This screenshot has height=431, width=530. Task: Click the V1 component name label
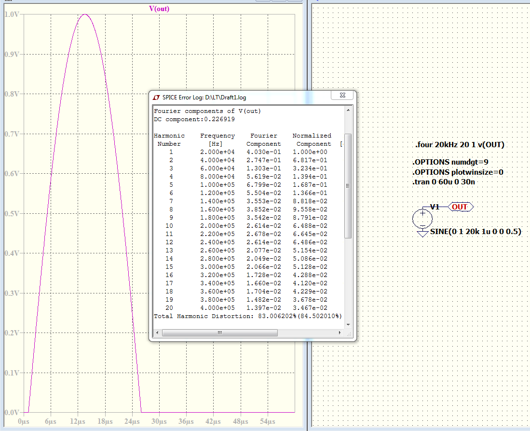(435, 207)
